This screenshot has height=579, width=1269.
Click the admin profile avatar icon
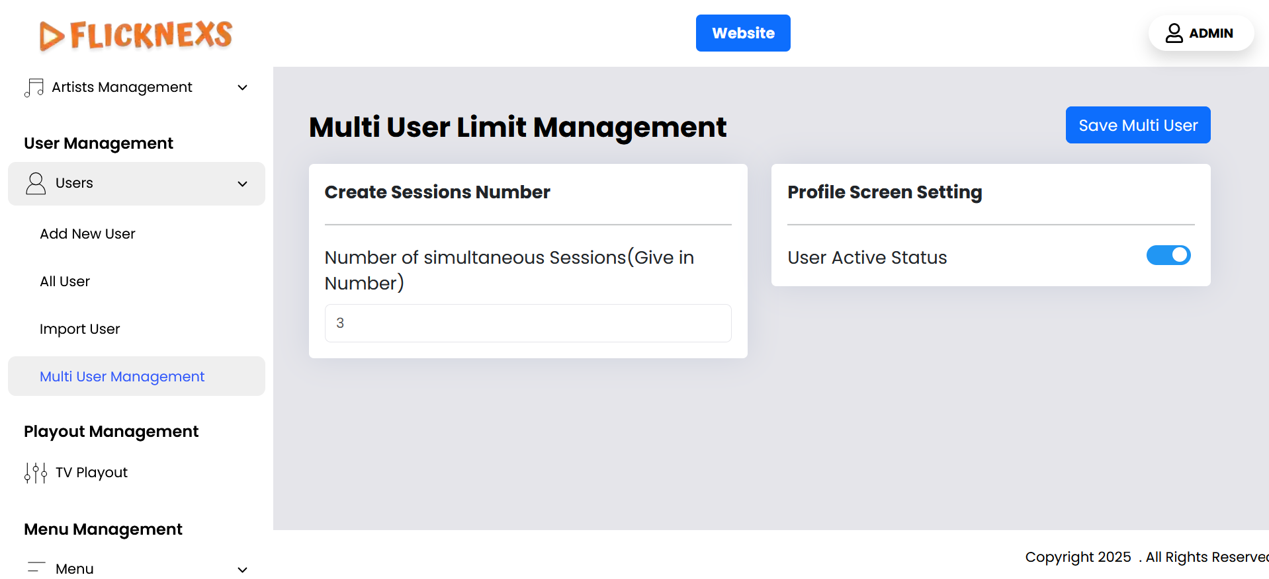tap(1174, 33)
